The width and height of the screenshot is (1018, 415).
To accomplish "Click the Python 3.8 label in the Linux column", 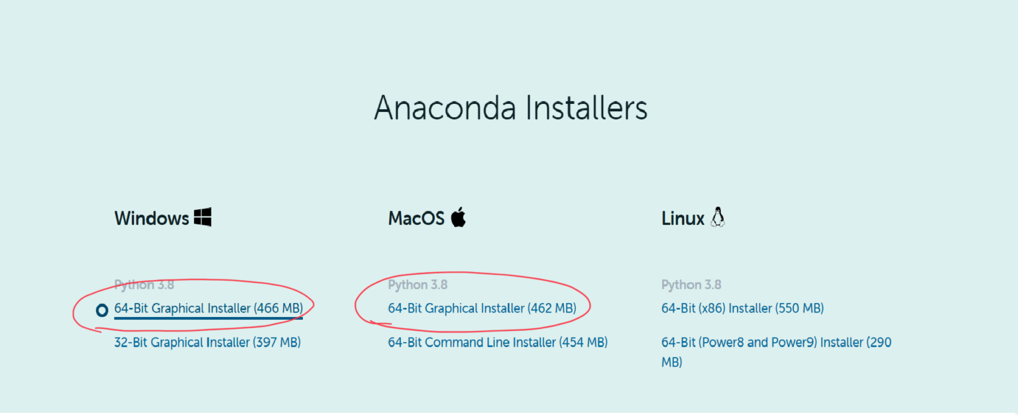I will pyautogui.click(x=691, y=285).
